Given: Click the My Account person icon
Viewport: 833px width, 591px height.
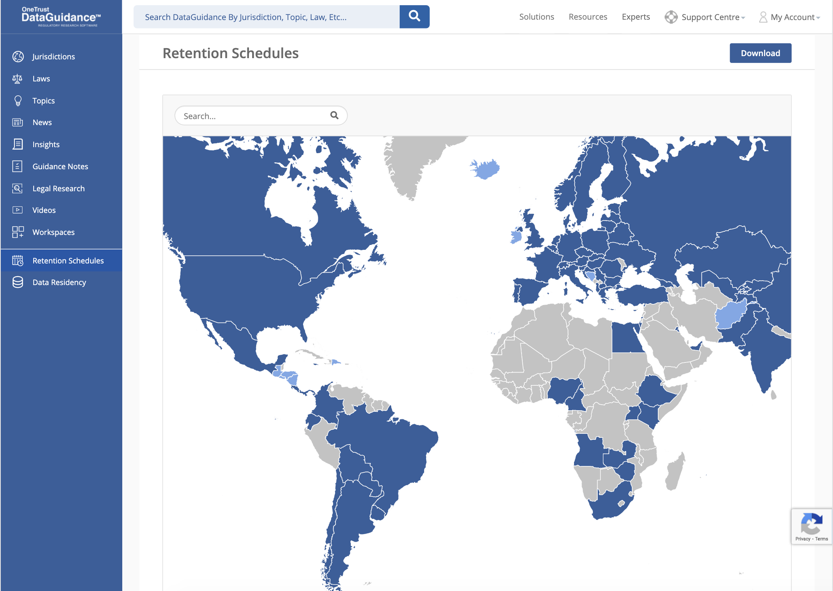Looking at the screenshot, I should [x=763, y=17].
